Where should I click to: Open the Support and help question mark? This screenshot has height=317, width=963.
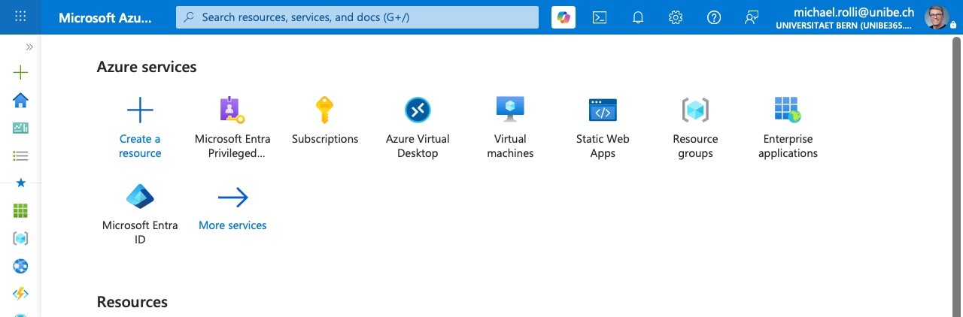tap(714, 17)
